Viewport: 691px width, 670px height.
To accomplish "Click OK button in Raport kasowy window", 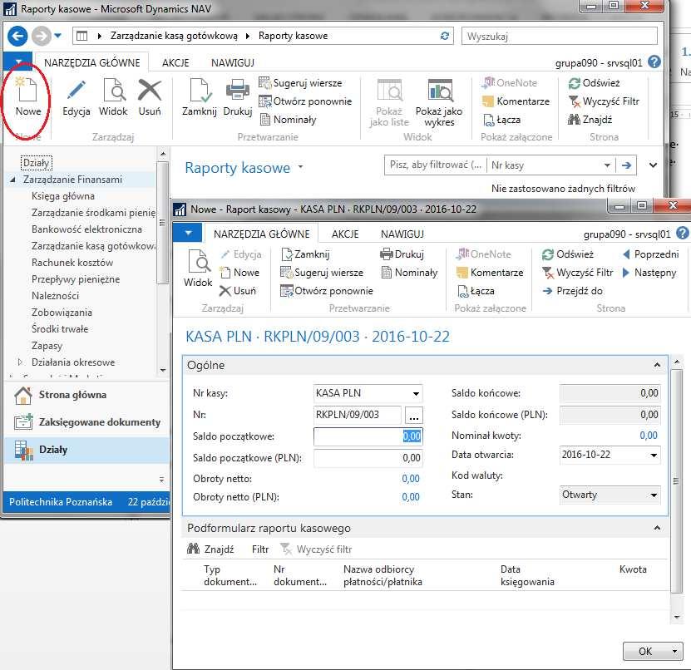I will coord(645,651).
